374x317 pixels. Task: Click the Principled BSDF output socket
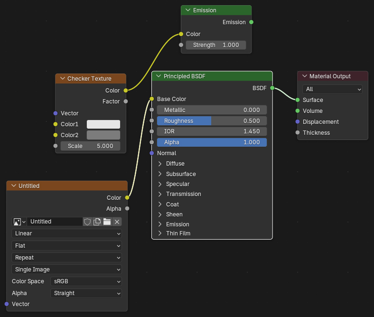pos(272,88)
